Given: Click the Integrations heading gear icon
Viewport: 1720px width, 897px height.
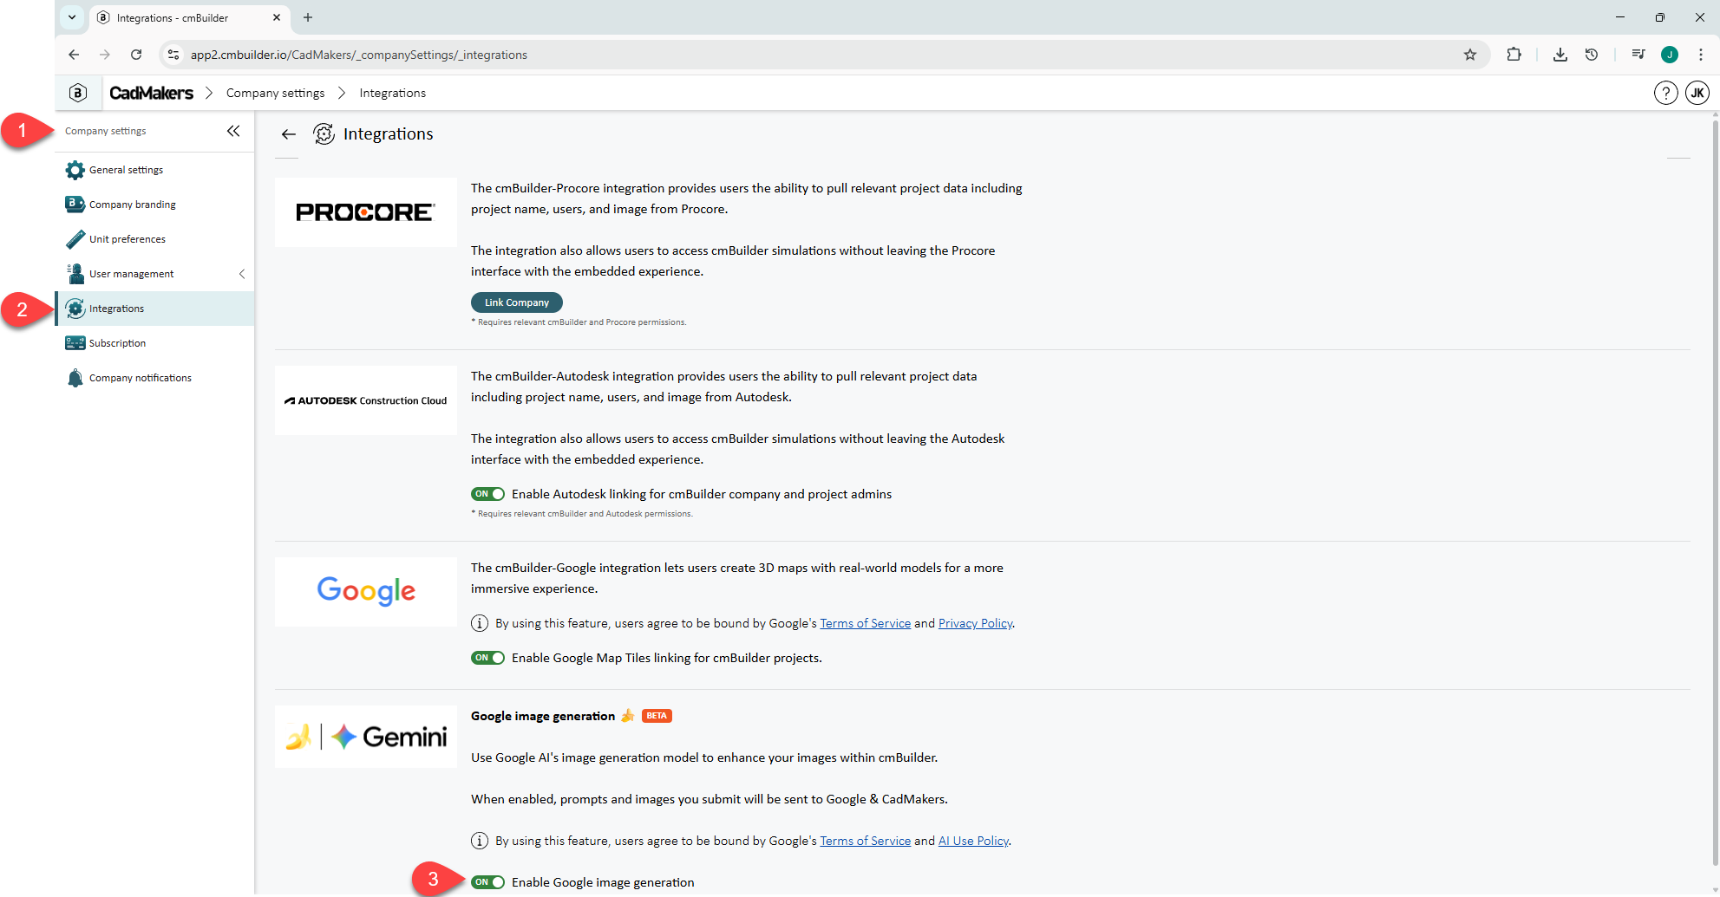Looking at the screenshot, I should click(324, 134).
